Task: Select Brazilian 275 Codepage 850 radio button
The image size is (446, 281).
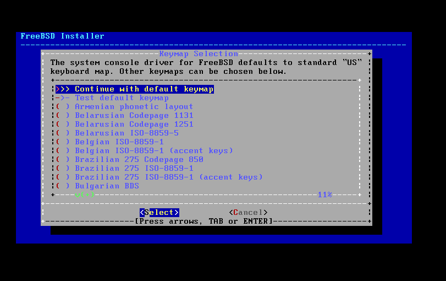Action: tap(63, 160)
